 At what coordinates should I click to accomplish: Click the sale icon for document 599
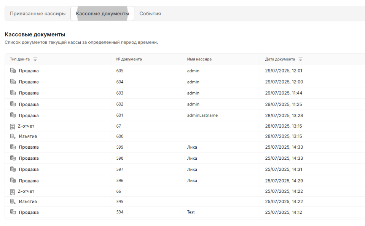click(13, 147)
